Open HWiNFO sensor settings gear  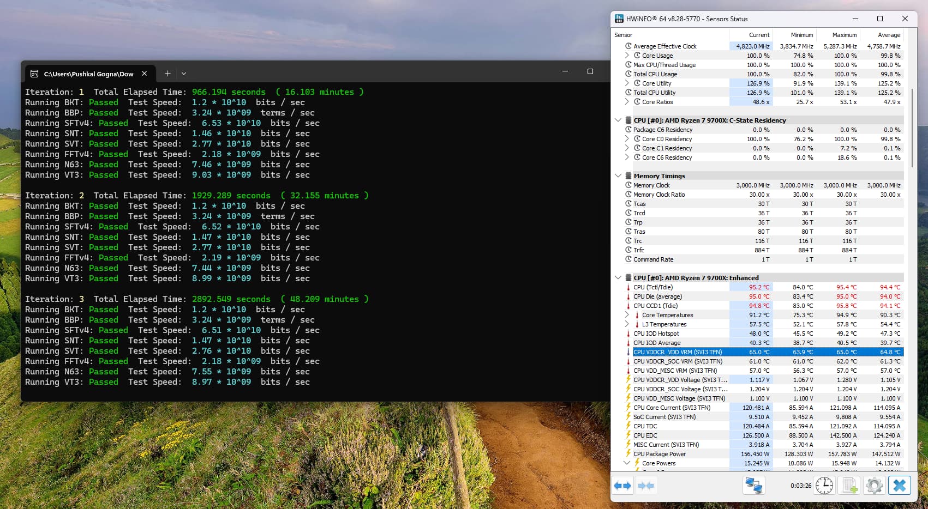point(874,485)
